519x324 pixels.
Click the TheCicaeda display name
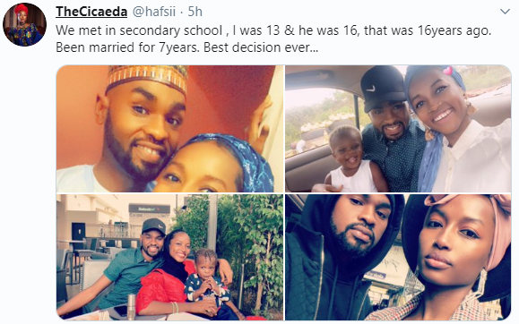tap(91, 12)
